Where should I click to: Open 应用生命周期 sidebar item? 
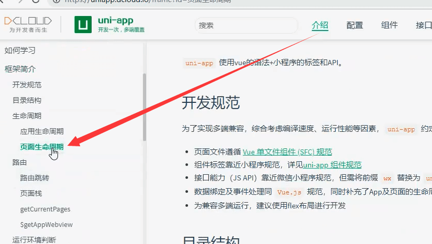pos(42,131)
